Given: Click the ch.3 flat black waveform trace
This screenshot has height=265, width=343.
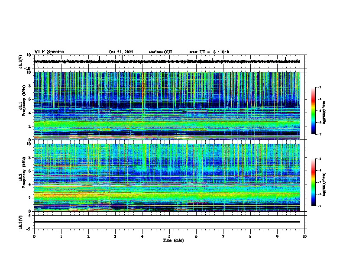Looking at the screenshot, I should [x=167, y=222].
